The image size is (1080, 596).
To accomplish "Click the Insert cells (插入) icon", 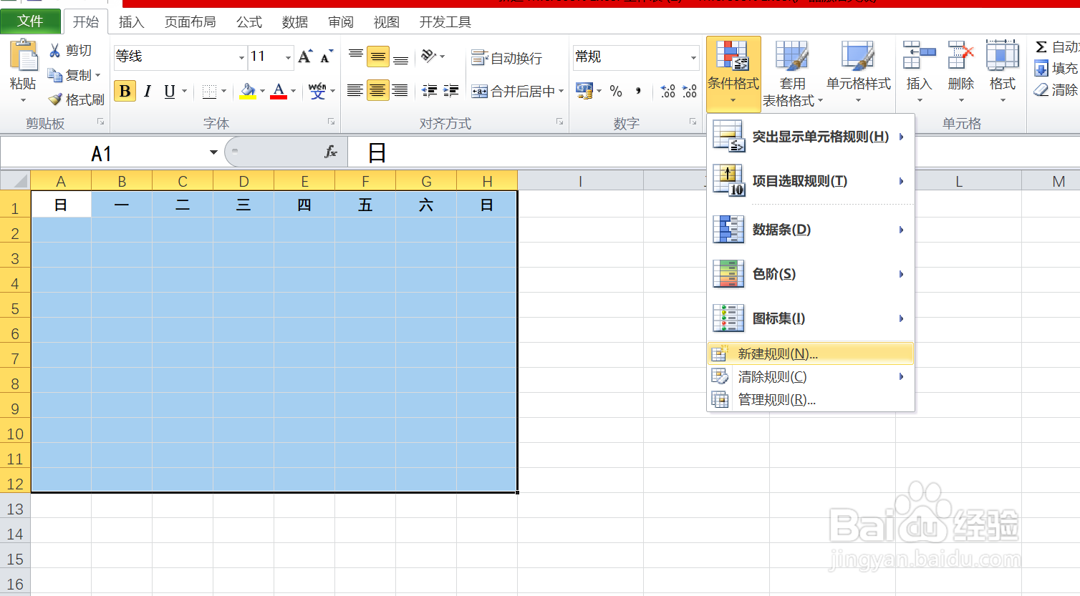I will 920,55.
